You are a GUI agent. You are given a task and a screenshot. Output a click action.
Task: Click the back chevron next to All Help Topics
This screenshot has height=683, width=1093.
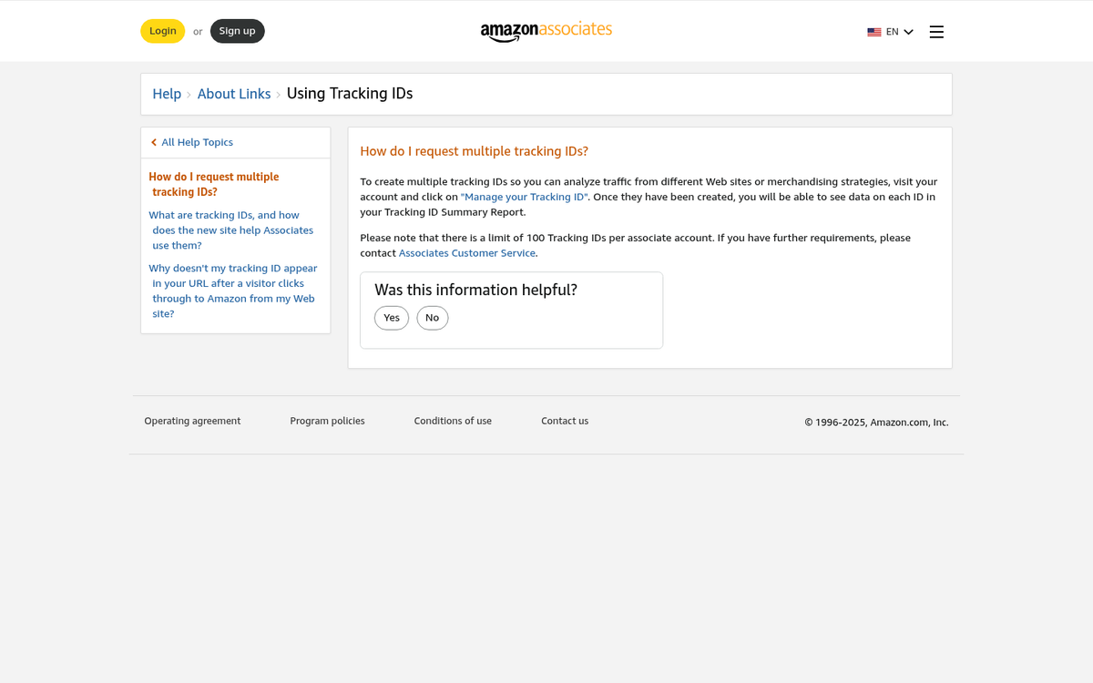[x=153, y=142]
